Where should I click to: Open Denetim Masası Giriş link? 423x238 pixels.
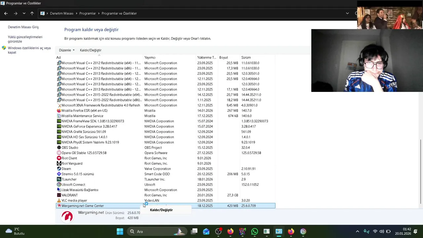pos(23,27)
